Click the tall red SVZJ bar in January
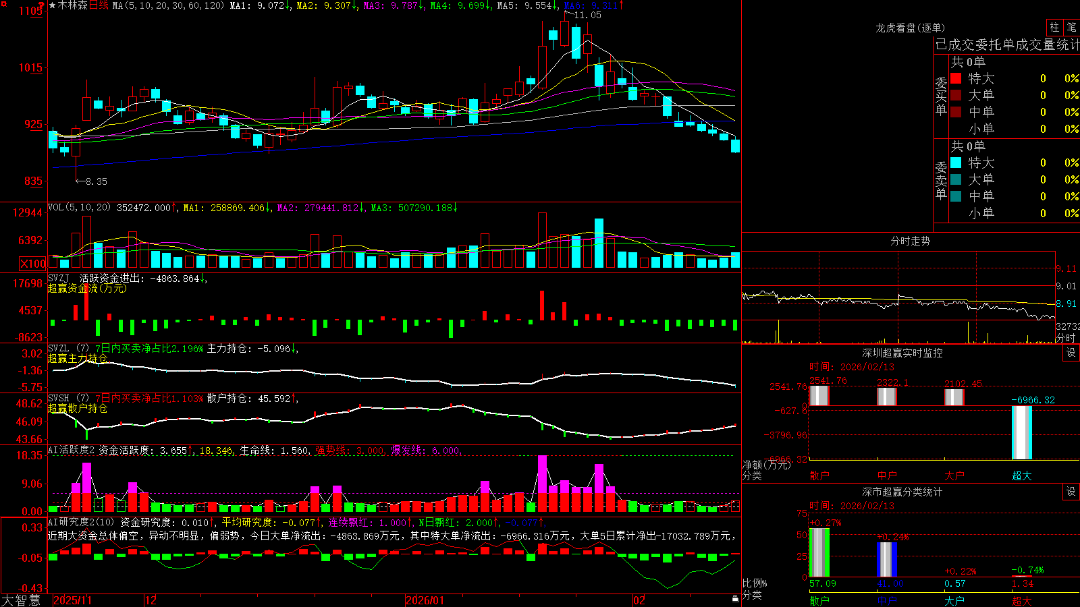This screenshot has width=1080, height=607. coord(541,306)
